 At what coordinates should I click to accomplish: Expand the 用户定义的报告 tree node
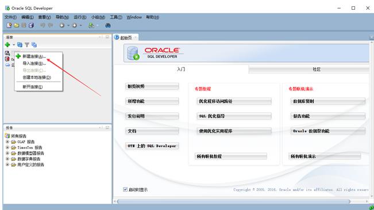coord(7,165)
